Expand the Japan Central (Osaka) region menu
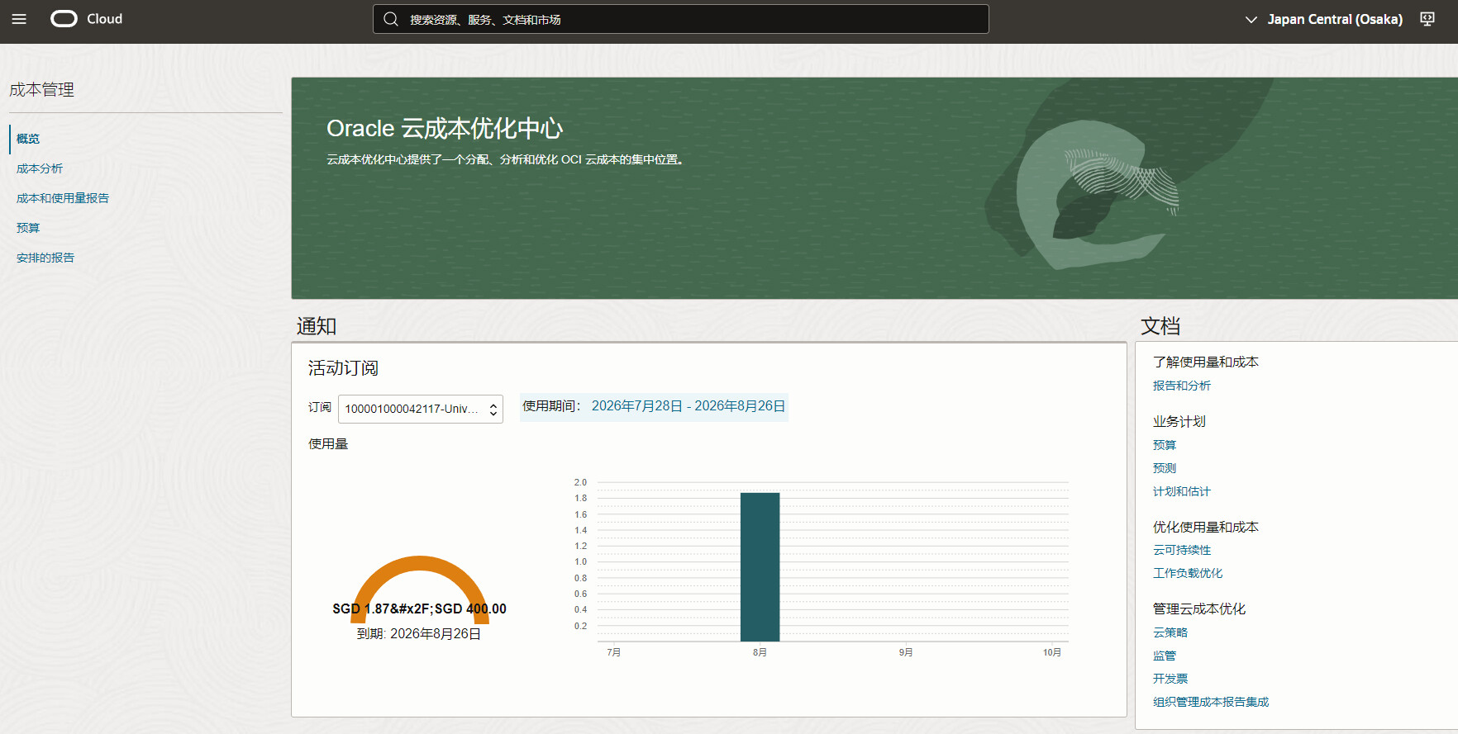The width and height of the screenshot is (1458, 734). (x=1324, y=19)
